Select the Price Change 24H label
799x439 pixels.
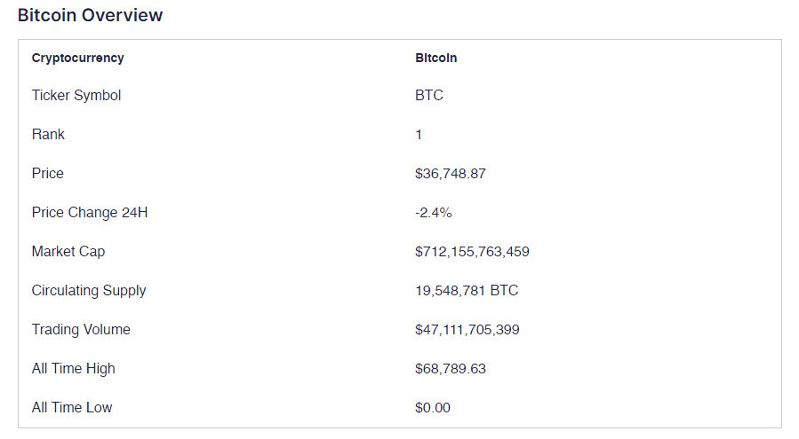click(90, 213)
